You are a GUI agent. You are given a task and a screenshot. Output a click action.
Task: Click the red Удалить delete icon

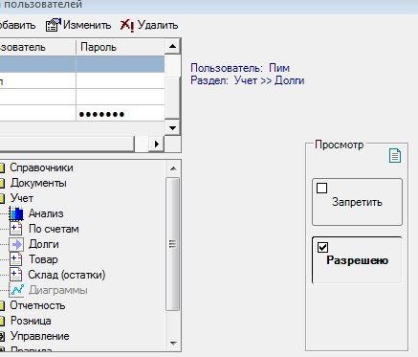(127, 25)
